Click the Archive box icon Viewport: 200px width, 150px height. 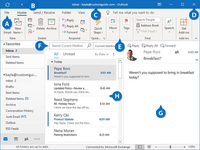(x=51, y=22)
